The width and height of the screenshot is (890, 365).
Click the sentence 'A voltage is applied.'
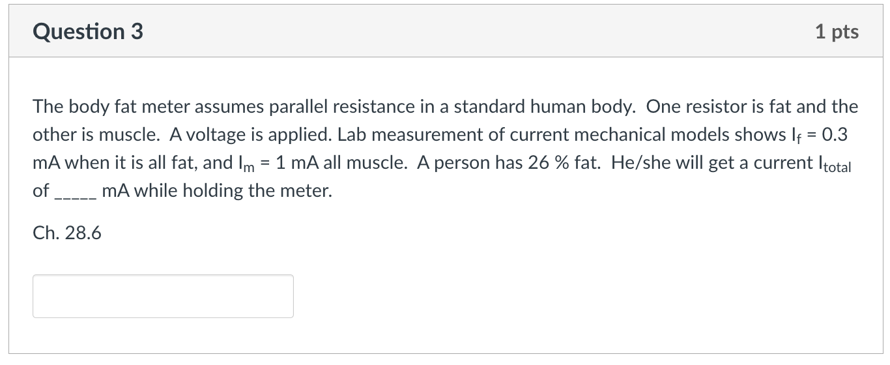click(251, 135)
